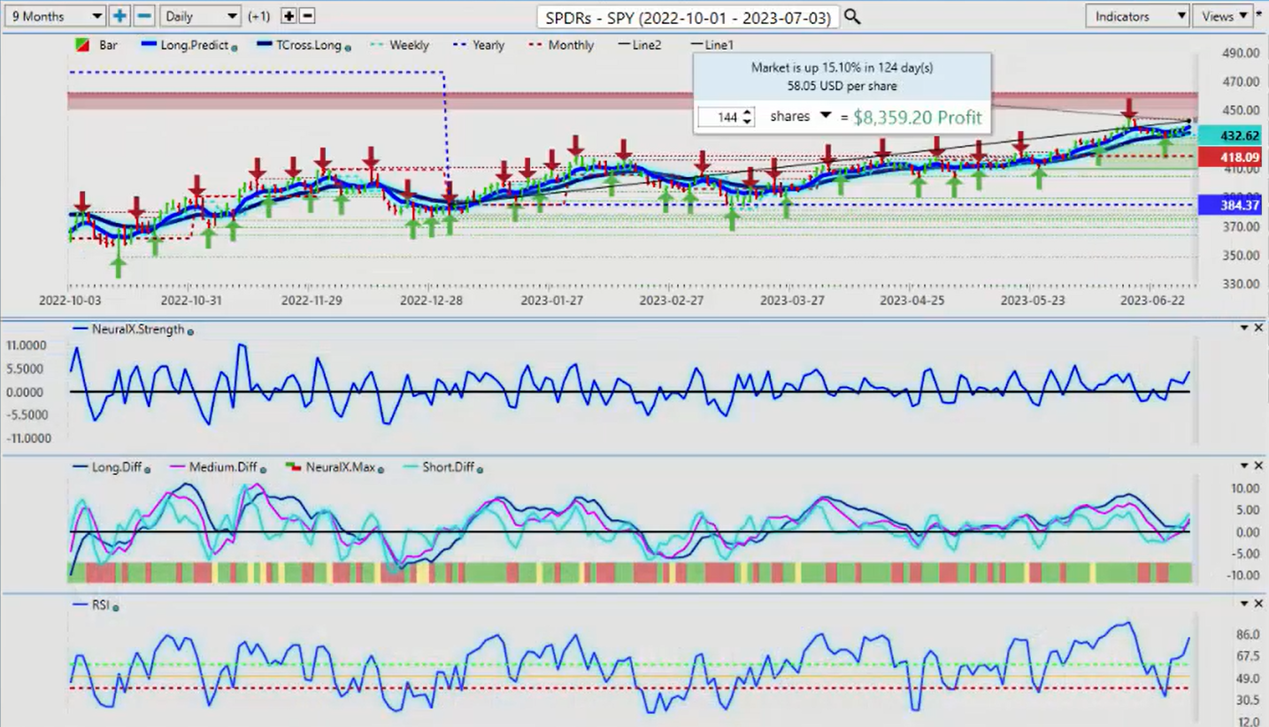Toggle the Line1 legend entry
The height and width of the screenshot is (727, 1269).
[712, 45]
